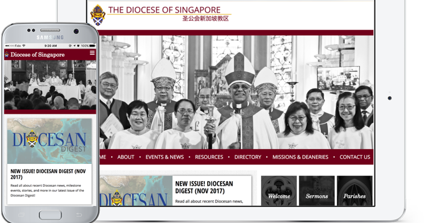Screen dimensions: 425x223
Task: Tap the recent apps key on the phone
Action: [x=21, y=215]
